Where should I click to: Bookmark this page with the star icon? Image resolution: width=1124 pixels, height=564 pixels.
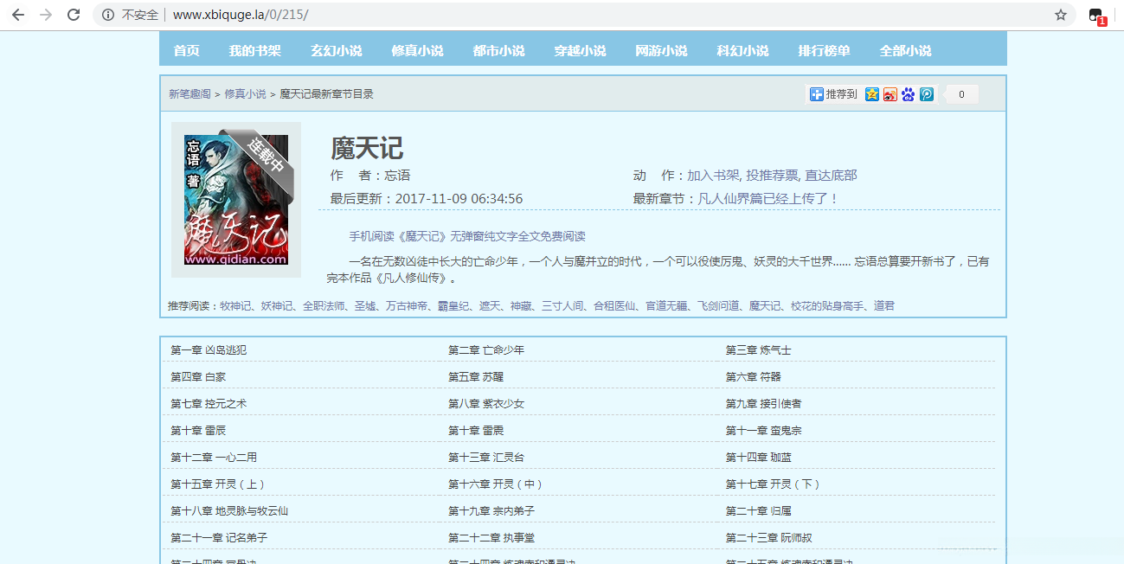1061,15
